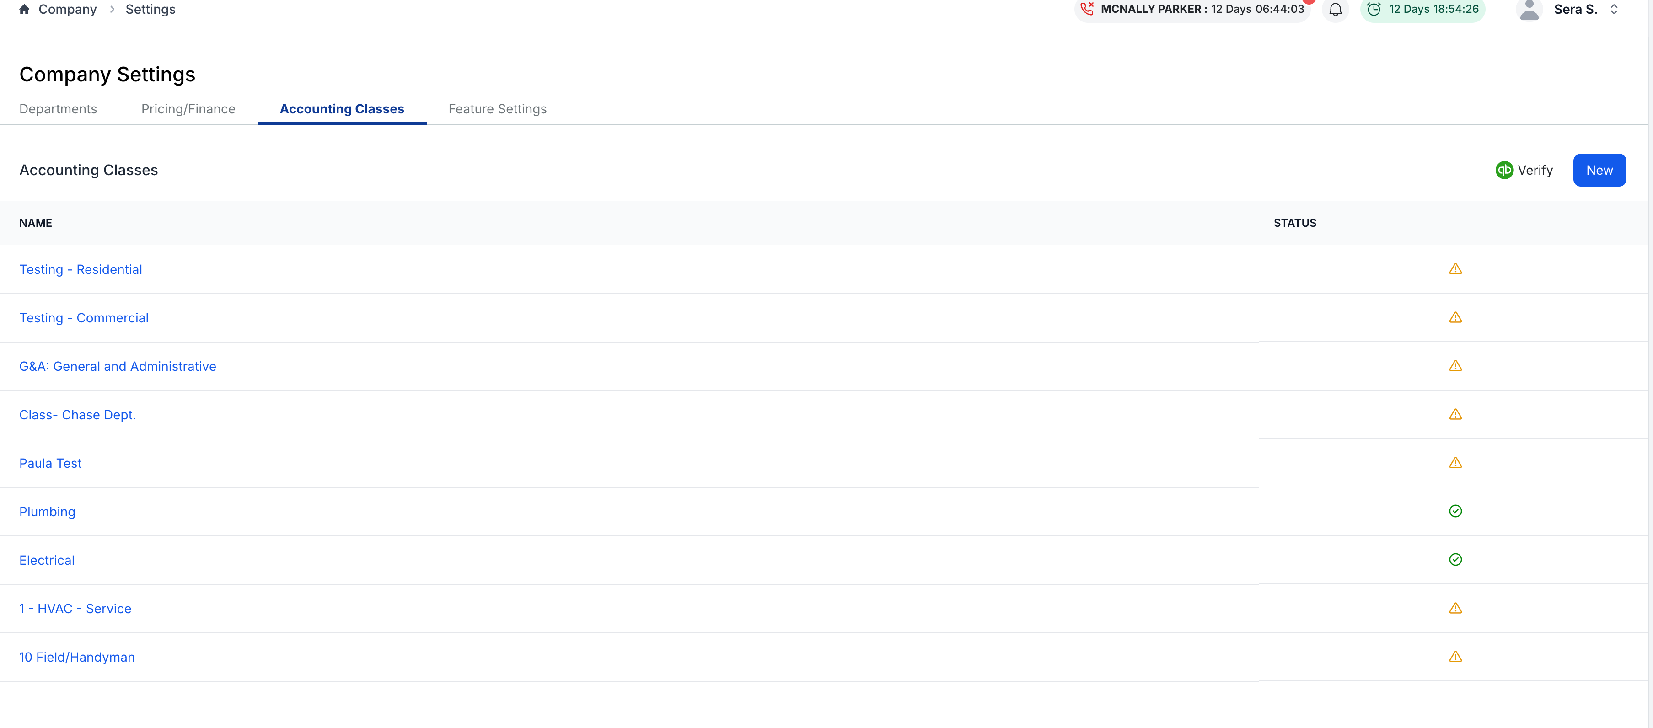Open the Plumbing class
This screenshot has width=1653, height=728.
(x=48, y=512)
